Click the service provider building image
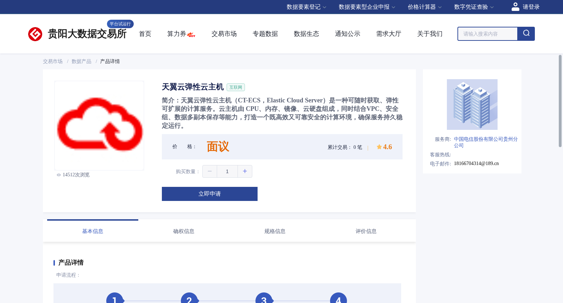Screen dimensions: 563x303 point(472,105)
